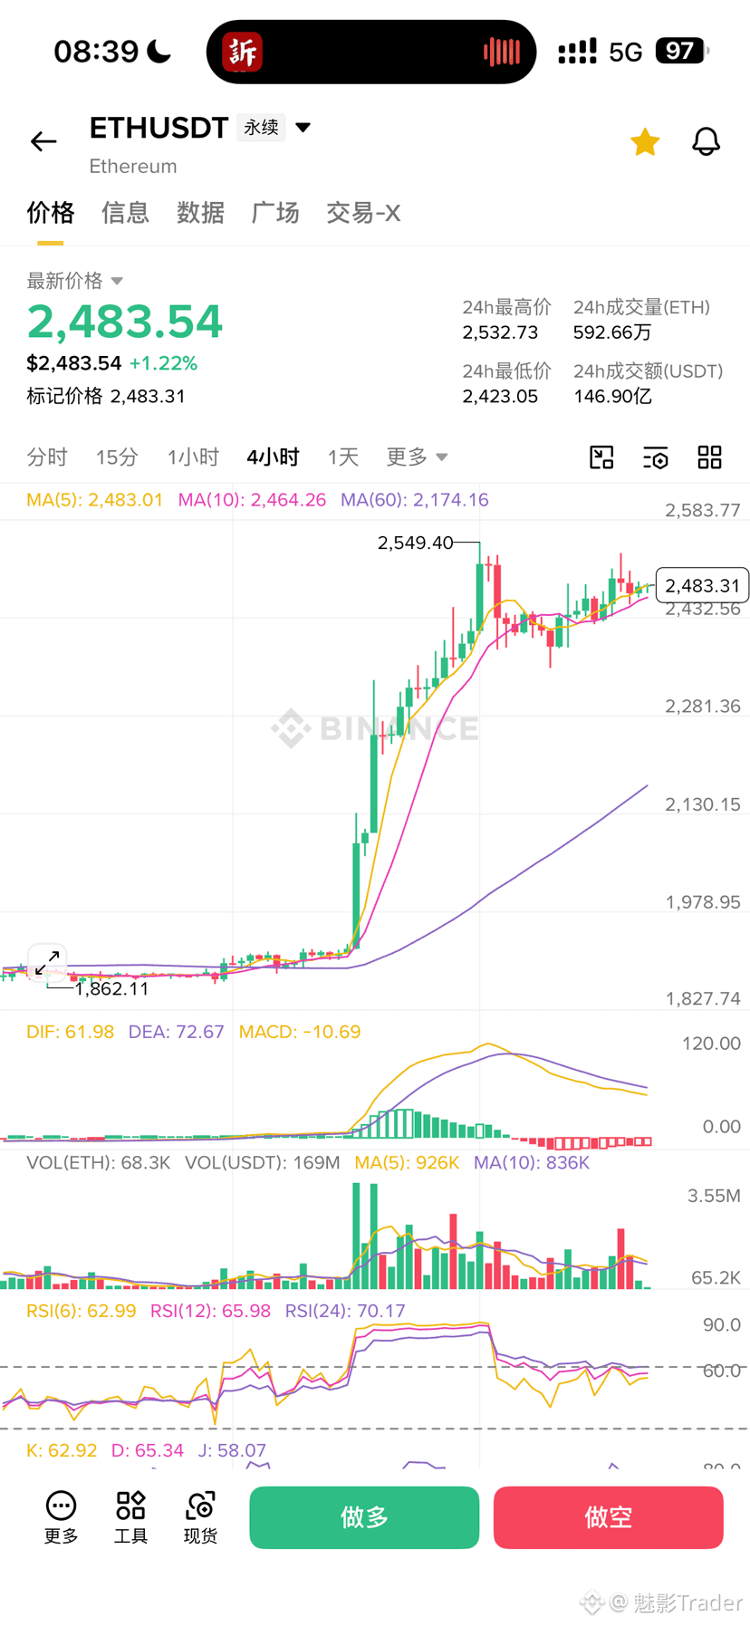
Task: Select the 15分 chart interval
Action: [117, 457]
